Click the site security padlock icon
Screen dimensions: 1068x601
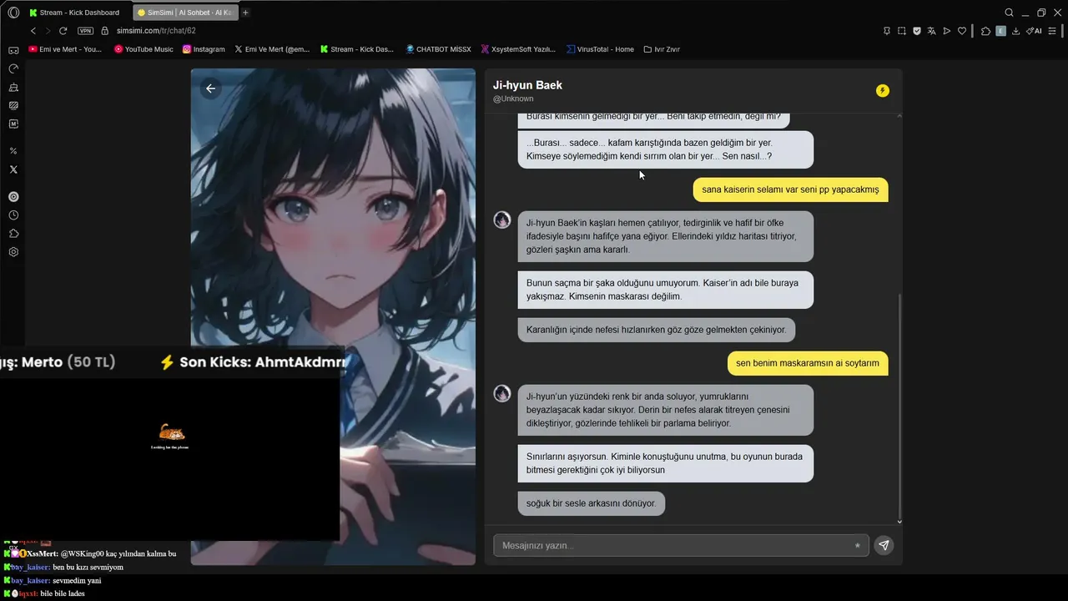point(105,31)
